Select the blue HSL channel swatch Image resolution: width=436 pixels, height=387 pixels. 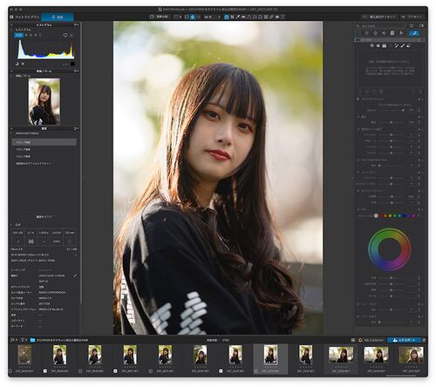(x=405, y=215)
